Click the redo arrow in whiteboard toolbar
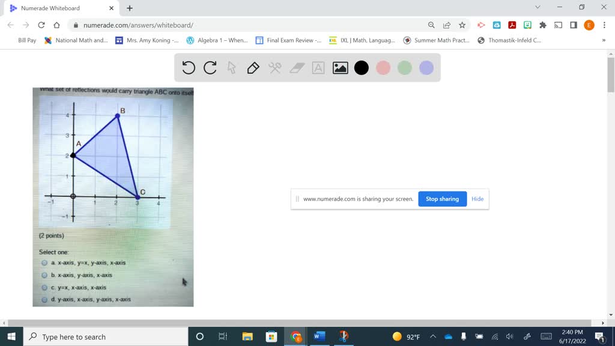 pyautogui.click(x=210, y=68)
